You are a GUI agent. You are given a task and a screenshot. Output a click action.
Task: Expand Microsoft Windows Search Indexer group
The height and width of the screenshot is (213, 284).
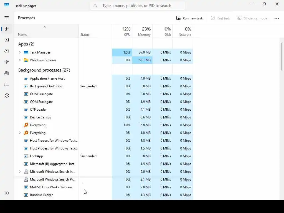(20, 171)
